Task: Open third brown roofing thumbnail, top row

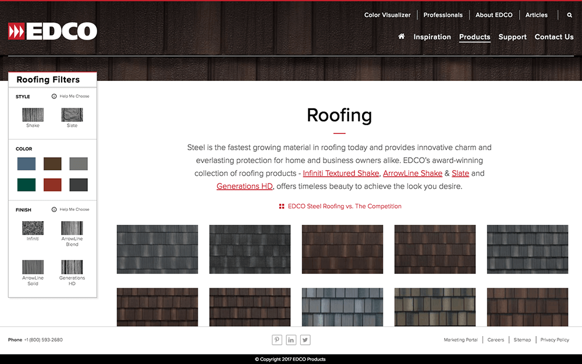Action: [x=342, y=249]
